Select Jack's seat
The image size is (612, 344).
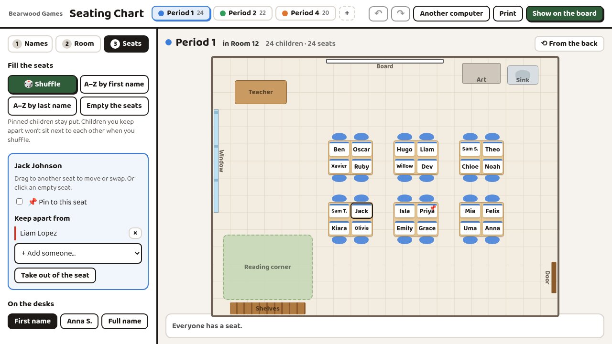(x=361, y=211)
